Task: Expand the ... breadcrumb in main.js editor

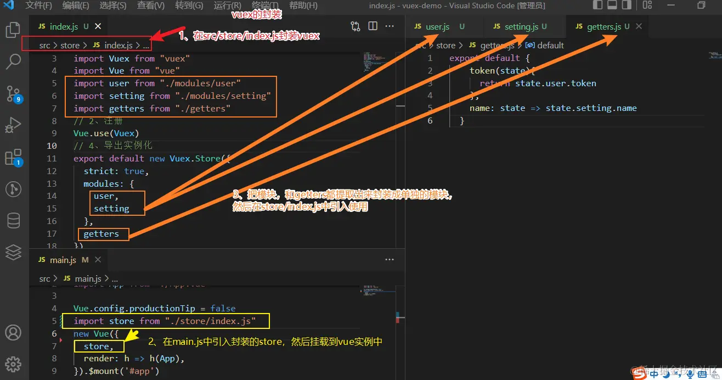Action: pyautogui.click(x=114, y=278)
